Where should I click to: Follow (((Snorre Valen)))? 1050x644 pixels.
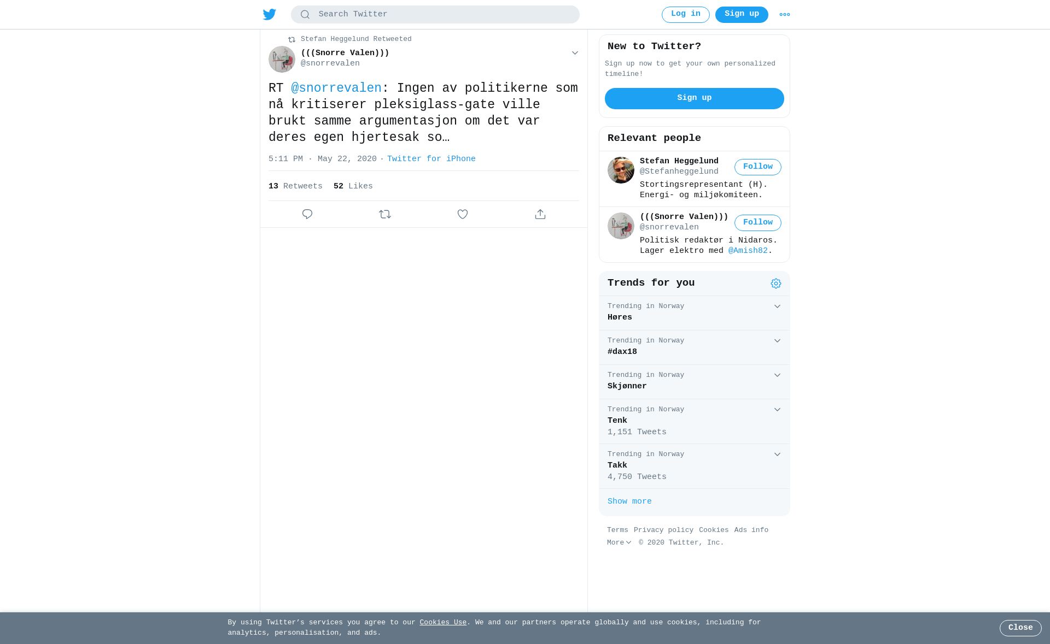coord(758,223)
